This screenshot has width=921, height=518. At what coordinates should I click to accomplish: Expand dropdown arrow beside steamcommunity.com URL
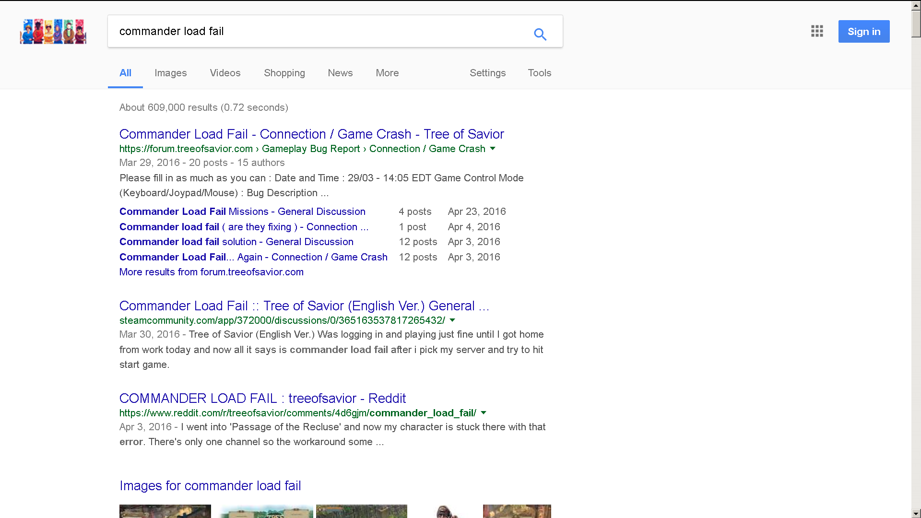tap(452, 320)
